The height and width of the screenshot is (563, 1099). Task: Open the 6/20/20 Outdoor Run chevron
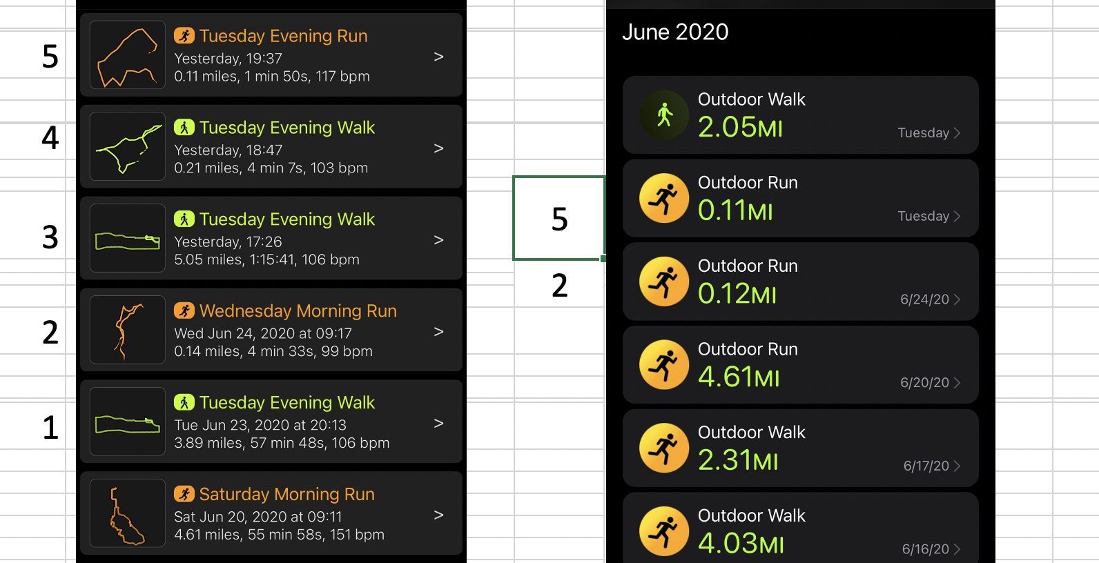tap(957, 383)
